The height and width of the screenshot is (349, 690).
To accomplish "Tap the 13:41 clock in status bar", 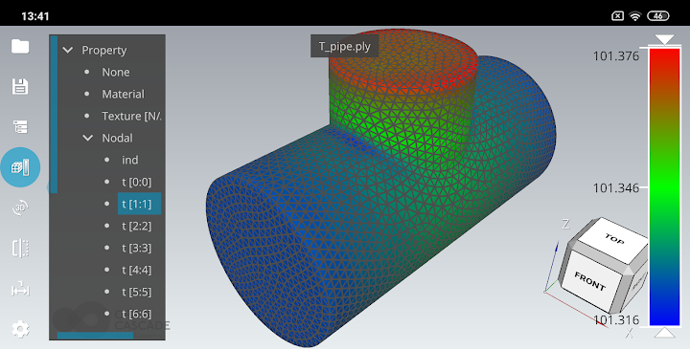I will click(35, 16).
